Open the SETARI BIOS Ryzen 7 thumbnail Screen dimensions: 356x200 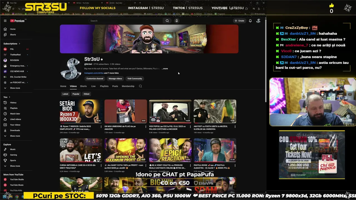pyautogui.click(x=81, y=111)
